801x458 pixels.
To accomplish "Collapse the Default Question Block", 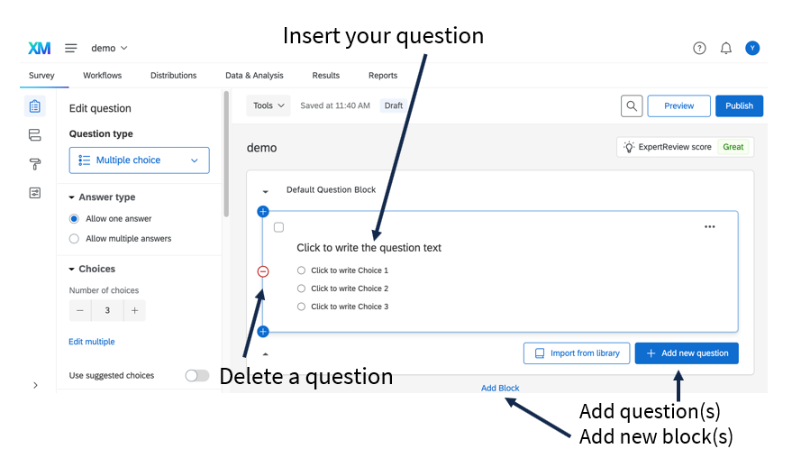I will pyautogui.click(x=265, y=192).
